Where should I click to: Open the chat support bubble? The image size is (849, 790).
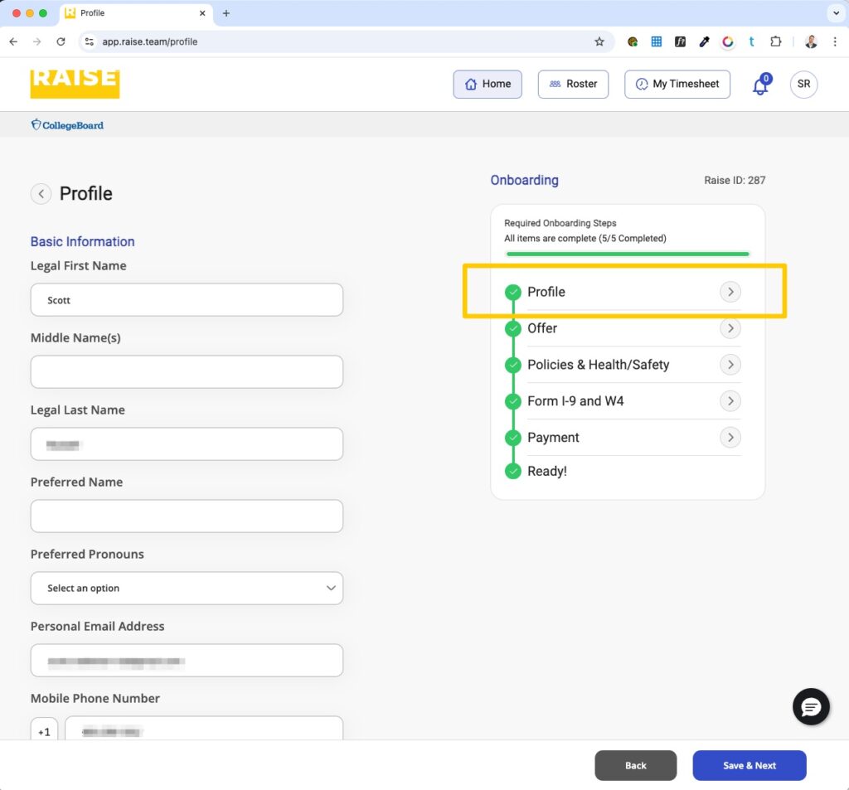811,707
